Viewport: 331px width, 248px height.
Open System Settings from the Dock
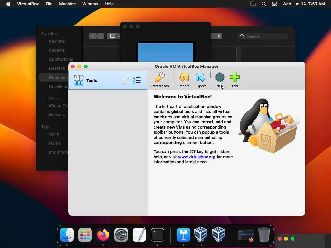pos(121,235)
